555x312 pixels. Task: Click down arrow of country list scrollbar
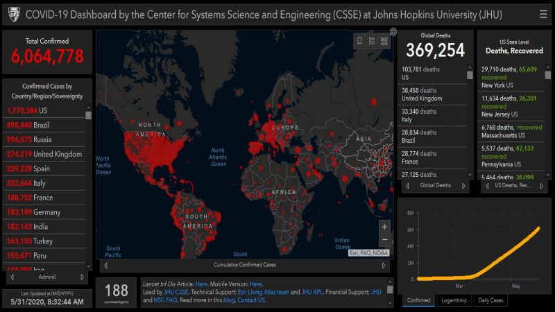tap(88, 267)
